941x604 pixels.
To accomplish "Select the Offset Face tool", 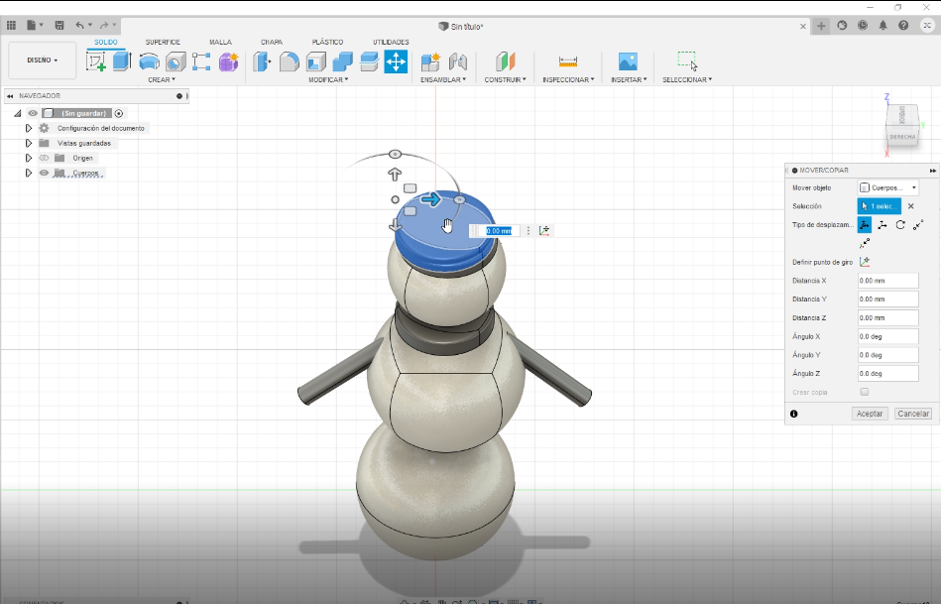I will [369, 61].
